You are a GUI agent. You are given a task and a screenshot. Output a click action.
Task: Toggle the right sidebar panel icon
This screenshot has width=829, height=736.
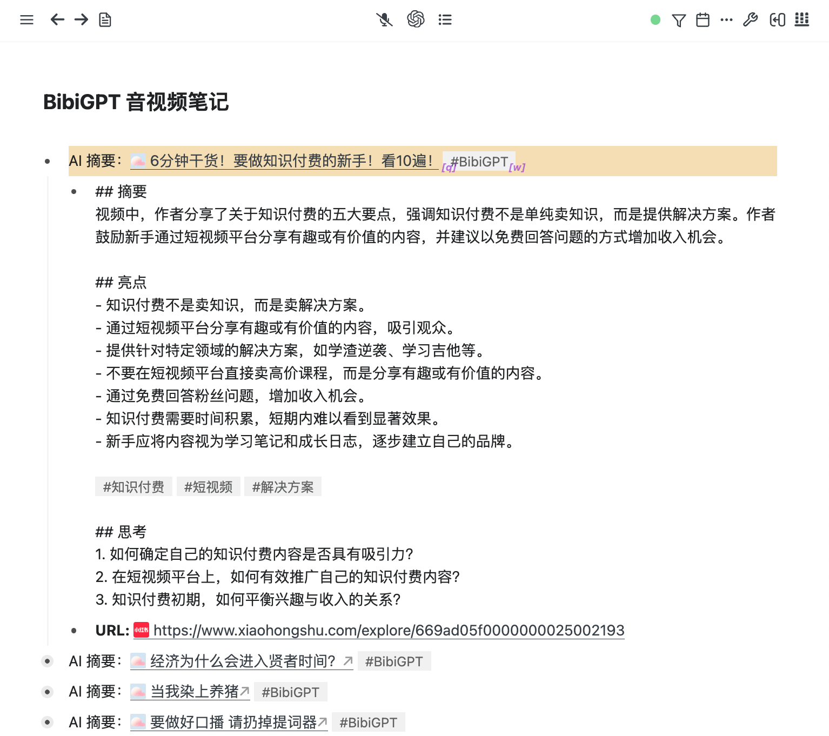click(777, 20)
